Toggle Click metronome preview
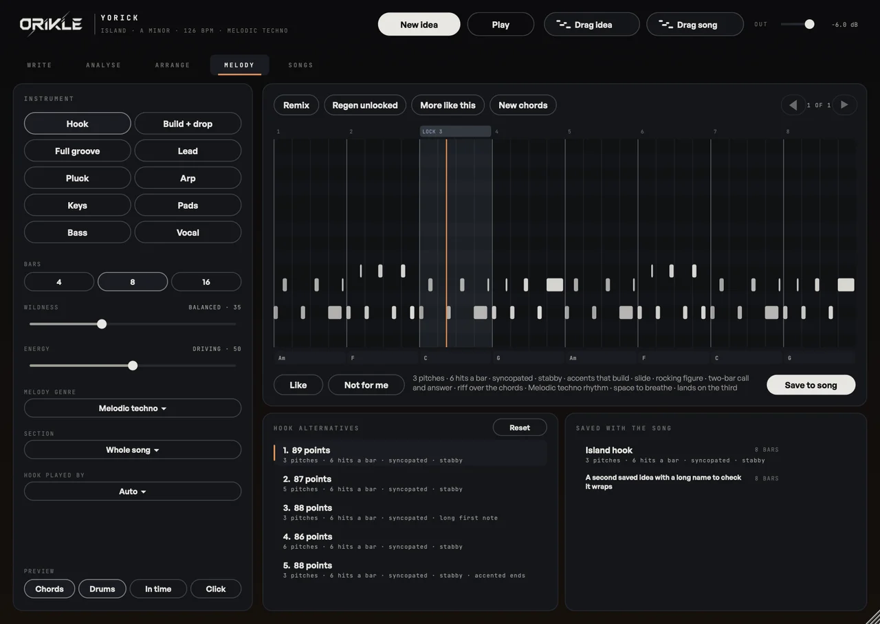The width and height of the screenshot is (880, 624). [x=216, y=589]
